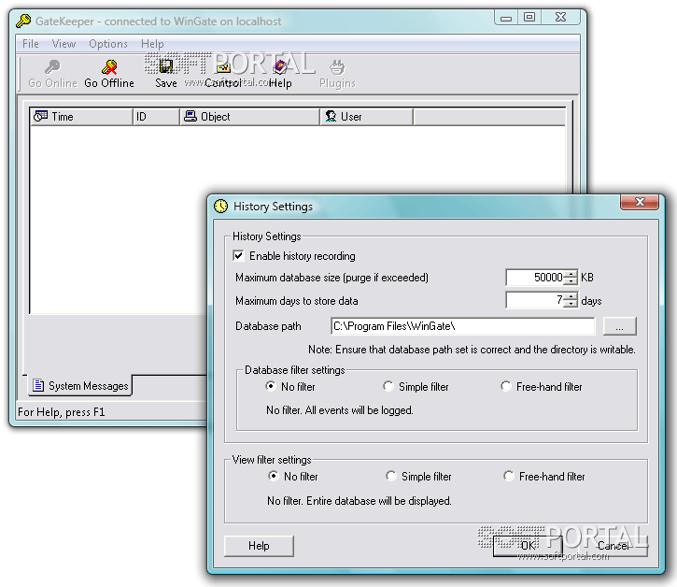Click the GateKeeper key icon in title bar
The width and height of the screenshot is (677, 587).
click(23, 21)
